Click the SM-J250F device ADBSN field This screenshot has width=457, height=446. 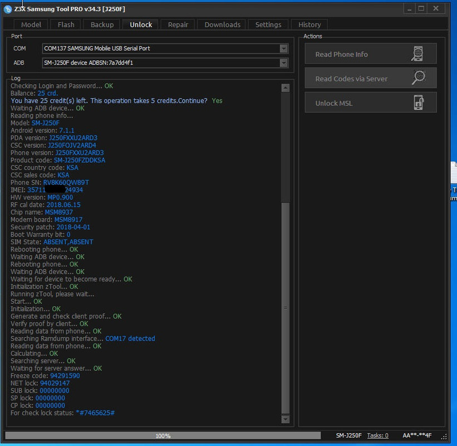coord(165,63)
